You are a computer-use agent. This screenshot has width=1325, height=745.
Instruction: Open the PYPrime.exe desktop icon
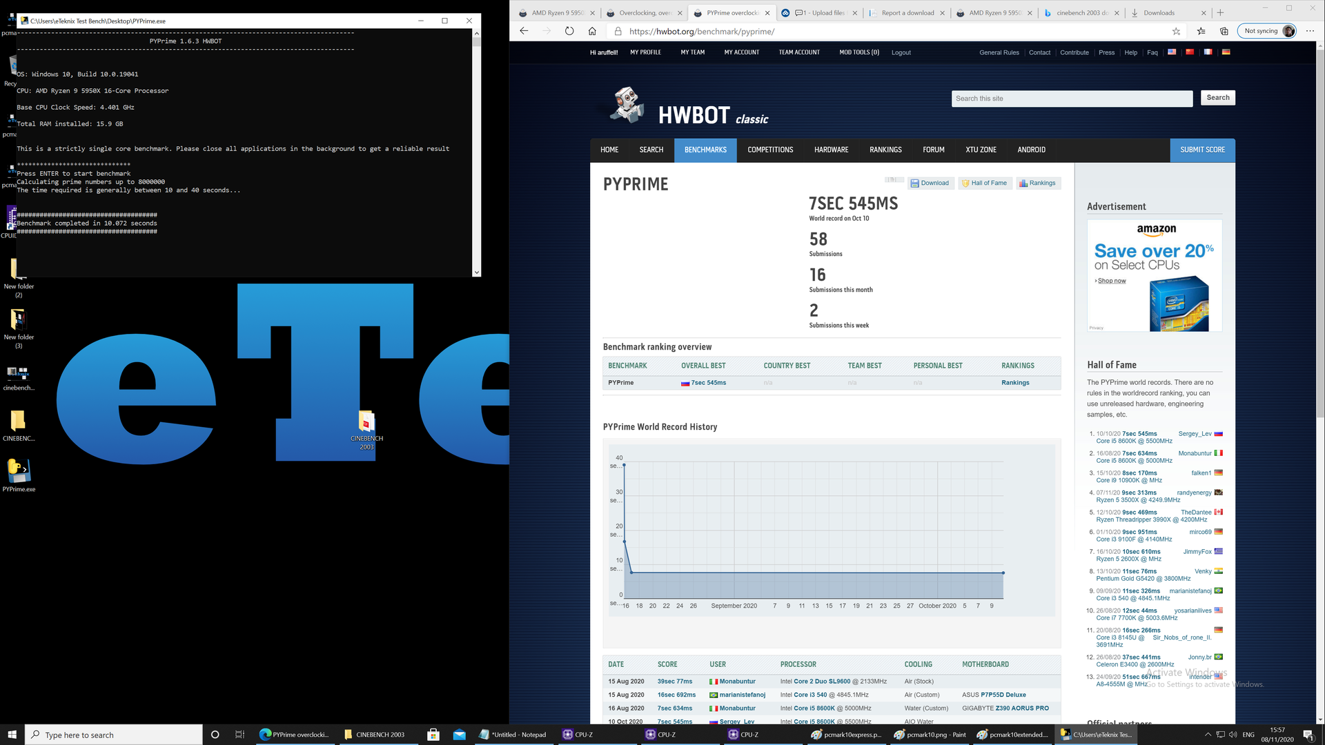[x=19, y=475]
